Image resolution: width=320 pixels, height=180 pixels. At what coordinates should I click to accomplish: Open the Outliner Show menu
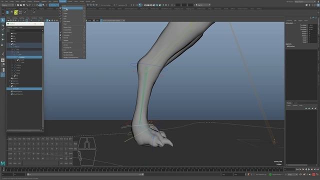15,27
